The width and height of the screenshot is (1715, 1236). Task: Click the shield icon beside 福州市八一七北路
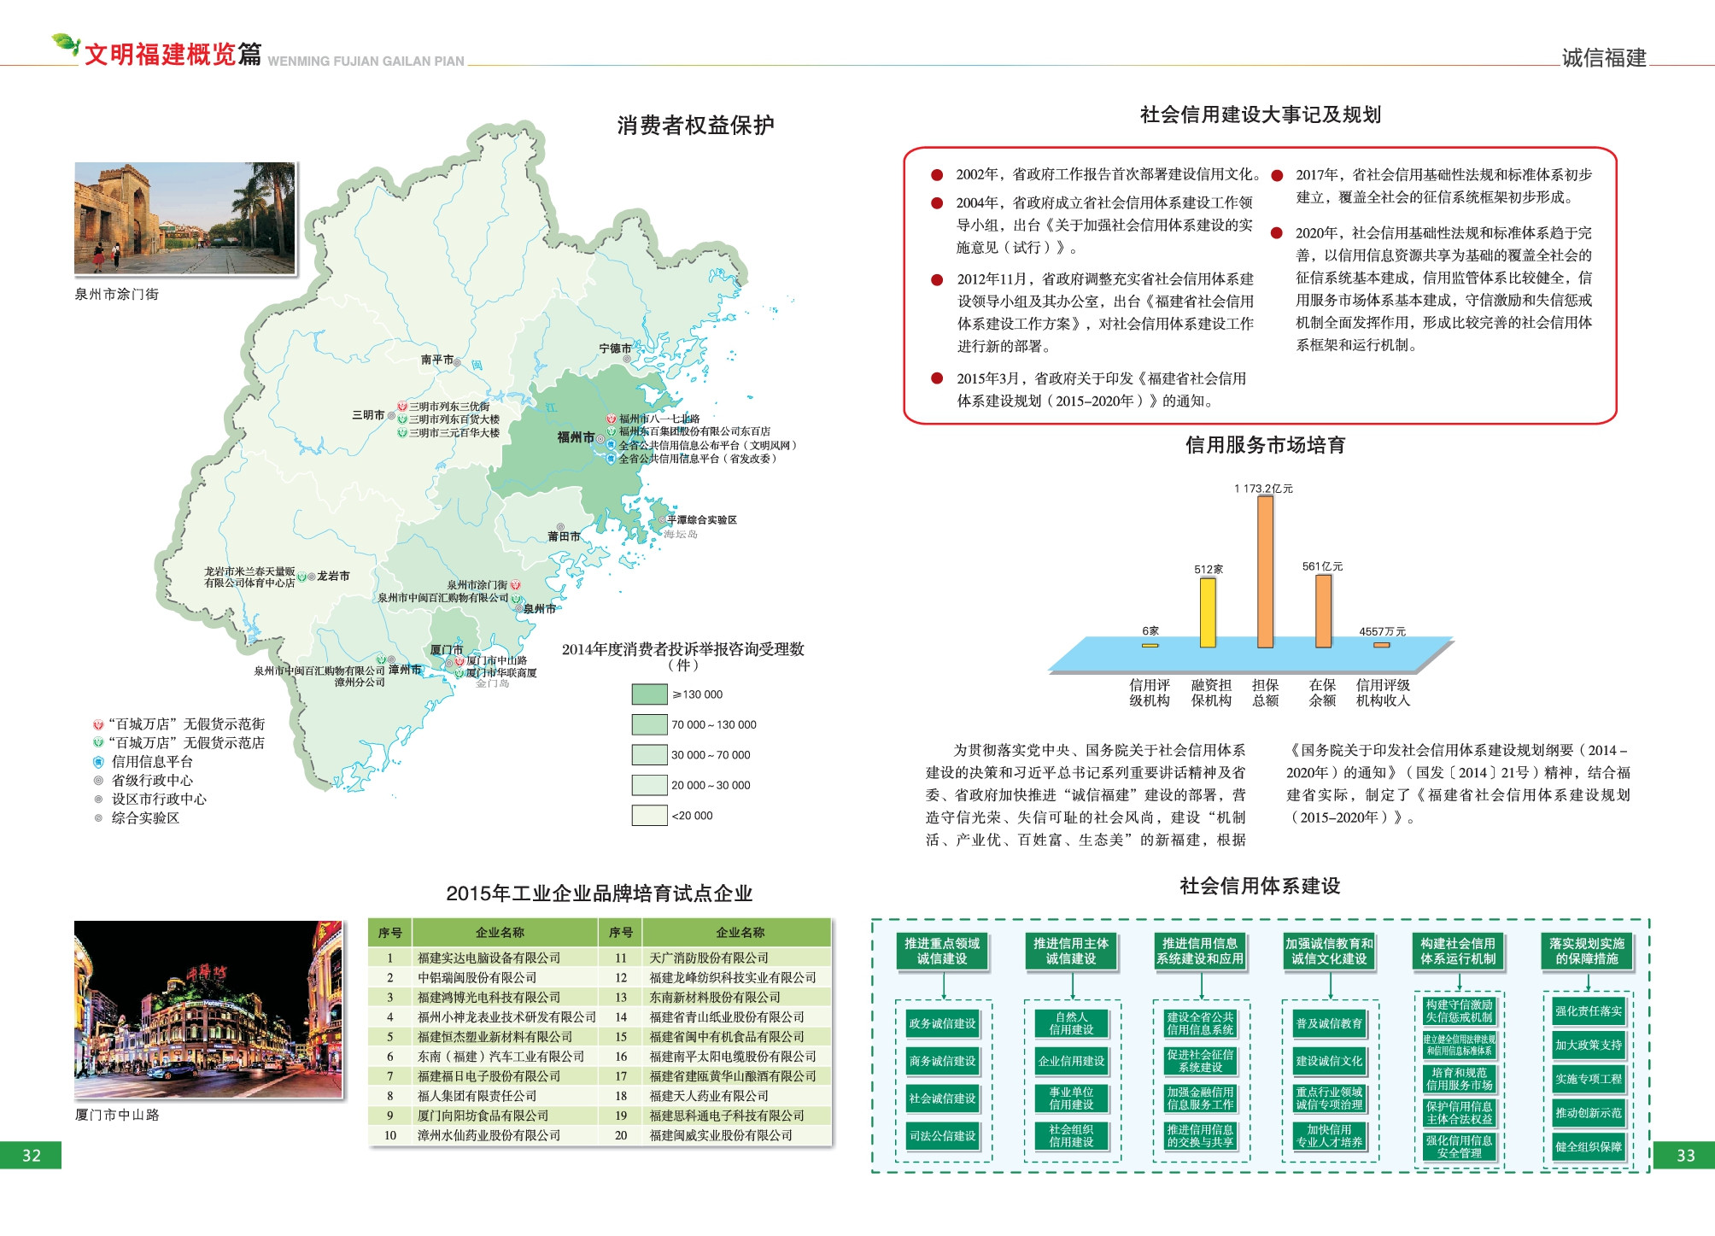pos(612,419)
